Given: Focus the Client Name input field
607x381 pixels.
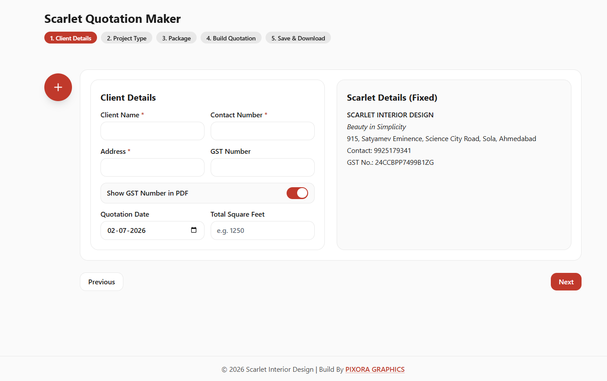Looking at the screenshot, I should 152,131.
